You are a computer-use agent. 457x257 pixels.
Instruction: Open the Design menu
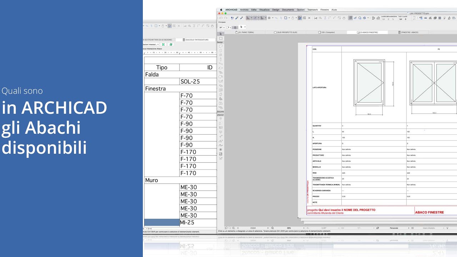(276, 10)
